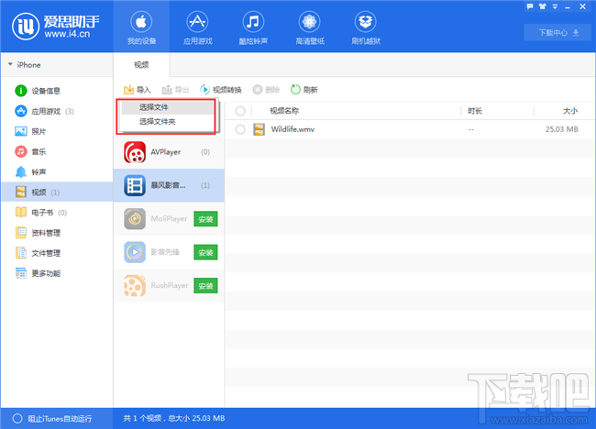Open 音乐 in the sidebar

point(57,151)
